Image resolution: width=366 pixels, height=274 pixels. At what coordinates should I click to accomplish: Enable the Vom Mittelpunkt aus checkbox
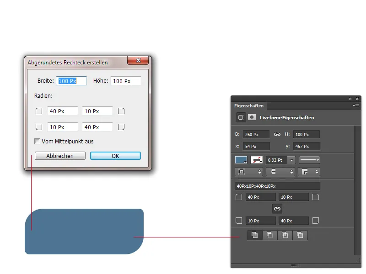[x=37, y=141]
